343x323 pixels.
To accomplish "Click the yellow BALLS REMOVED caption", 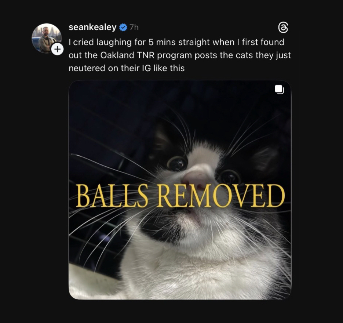I will pos(180,196).
